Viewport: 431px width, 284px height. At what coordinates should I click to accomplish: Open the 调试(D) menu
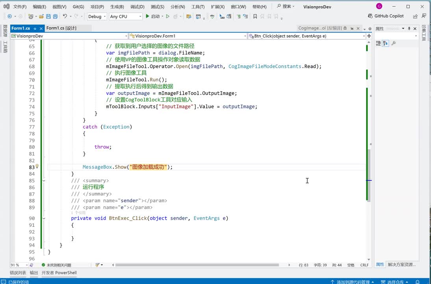[x=137, y=7]
